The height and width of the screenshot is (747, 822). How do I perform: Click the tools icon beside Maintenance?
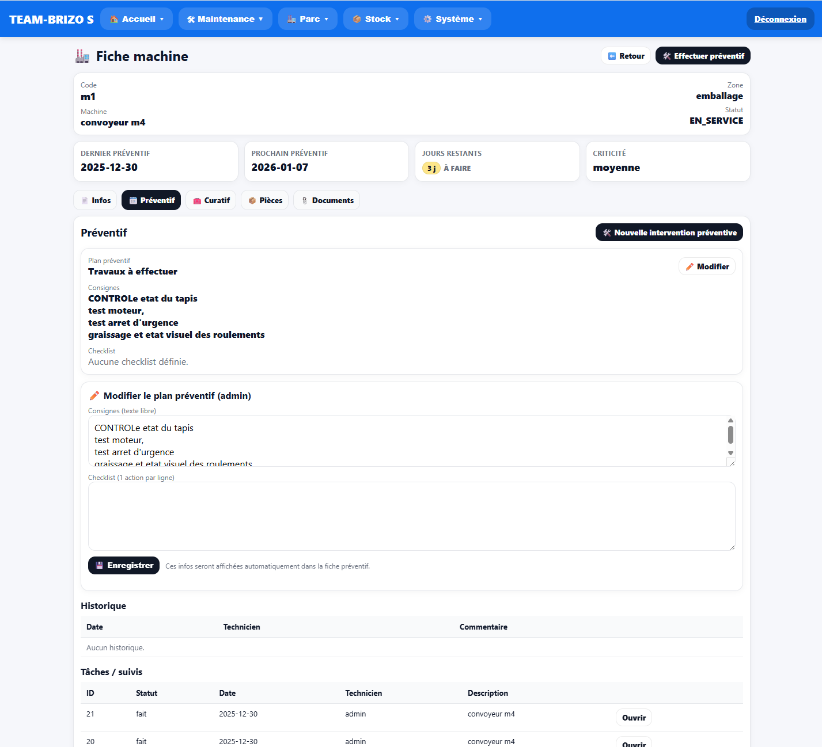click(x=191, y=19)
